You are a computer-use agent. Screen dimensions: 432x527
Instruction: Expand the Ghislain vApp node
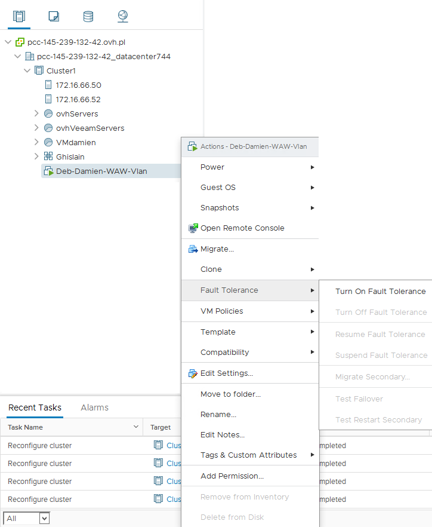[37, 157]
